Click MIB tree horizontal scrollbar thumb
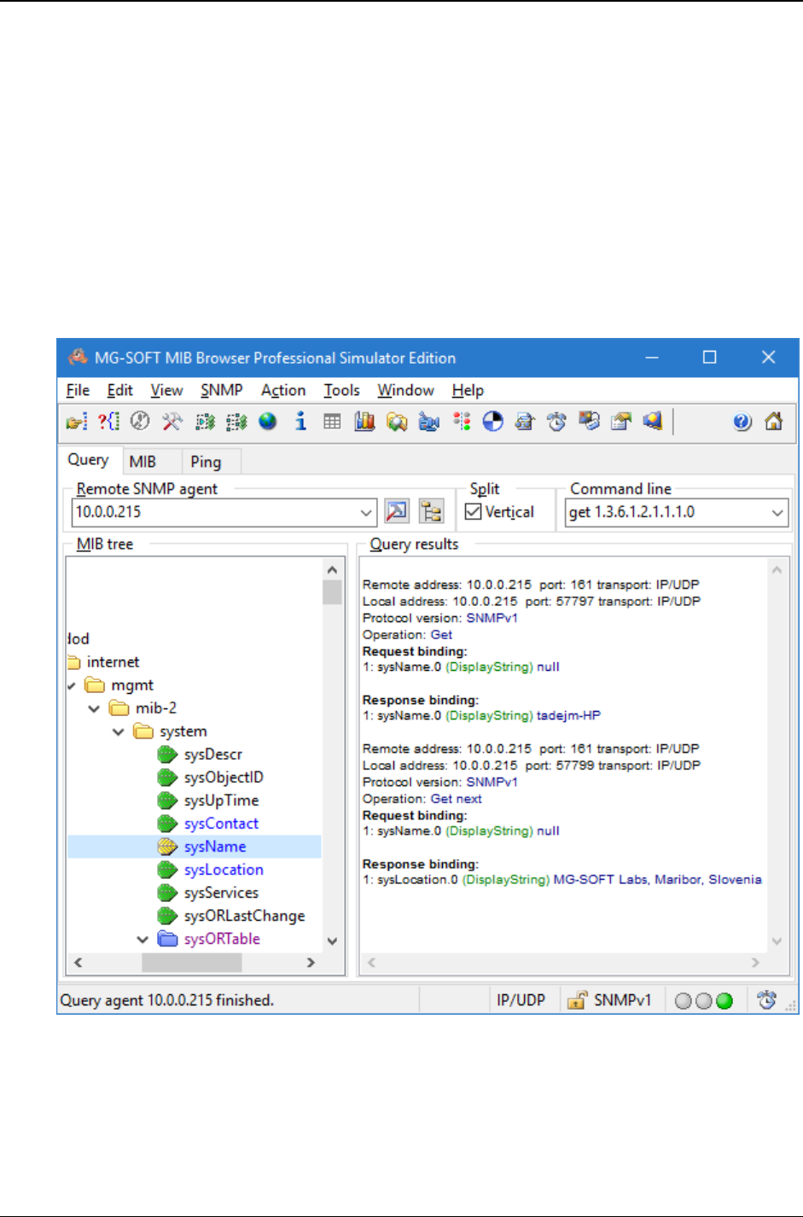This screenshot has height=1217, width=803. point(191,963)
